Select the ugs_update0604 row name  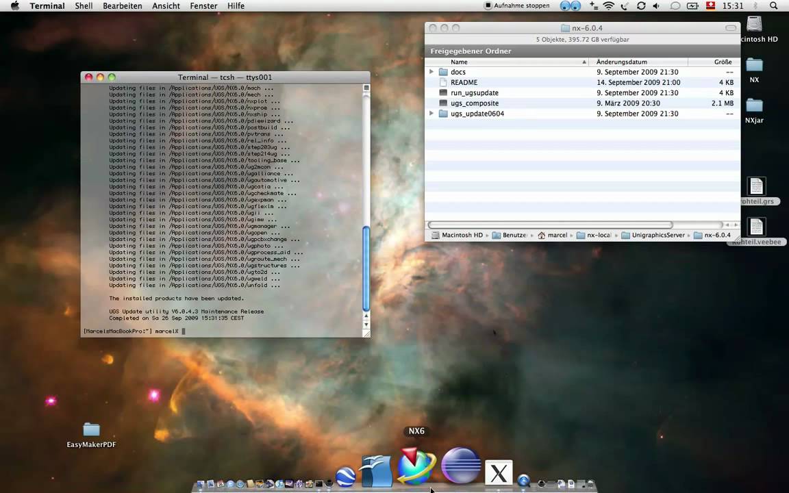tap(477, 114)
